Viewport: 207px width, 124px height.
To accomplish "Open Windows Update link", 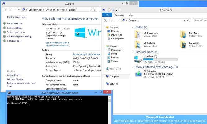I will coord(15,79).
